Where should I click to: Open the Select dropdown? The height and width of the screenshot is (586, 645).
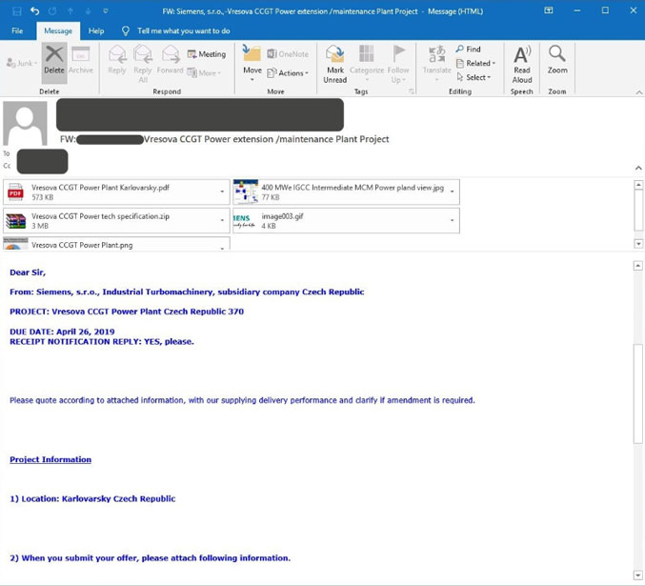[x=474, y=77]
